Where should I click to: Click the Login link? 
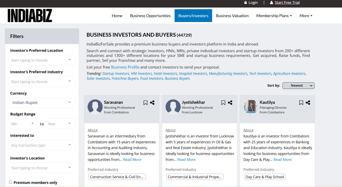(x=253, y=3)
